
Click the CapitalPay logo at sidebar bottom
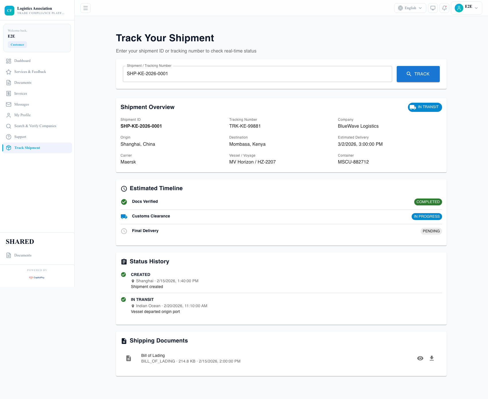point(37,277)
